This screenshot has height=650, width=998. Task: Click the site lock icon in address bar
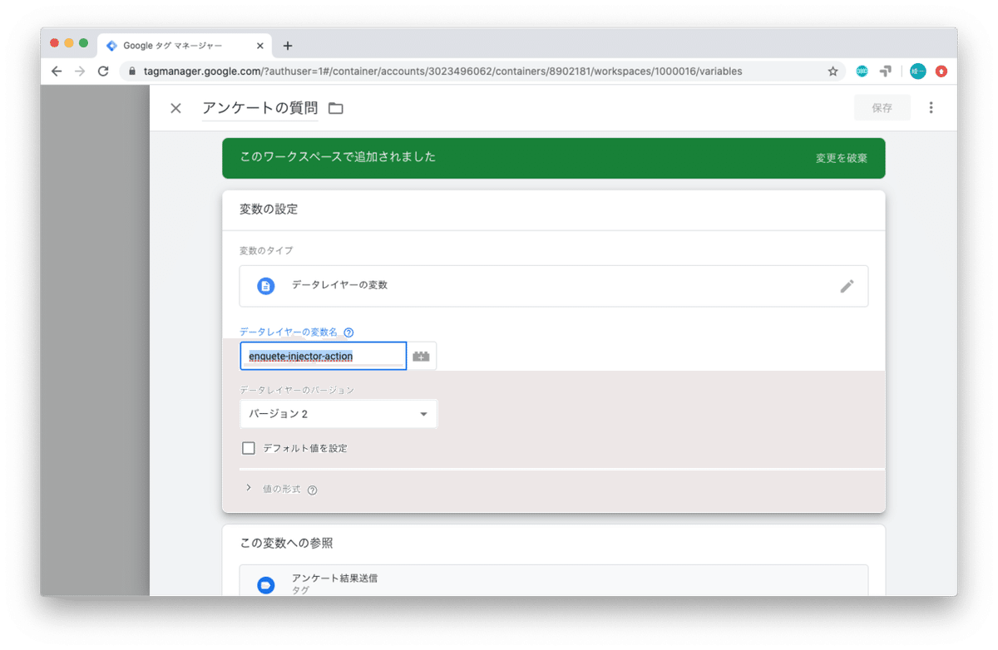[132, 71]
